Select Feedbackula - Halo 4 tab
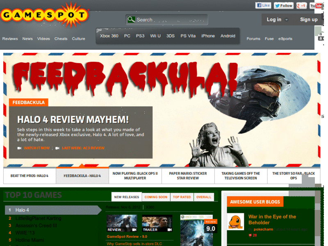328x246 pixels. point(82,176)
